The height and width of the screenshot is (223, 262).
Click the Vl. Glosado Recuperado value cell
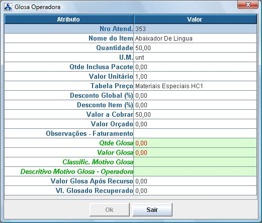click(195, 190)
